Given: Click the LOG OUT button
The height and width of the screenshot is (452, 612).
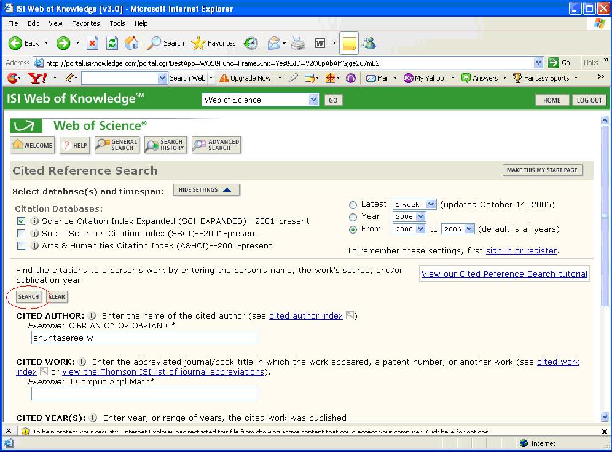Looking at the screenshot, I should (x=589, y=100).
